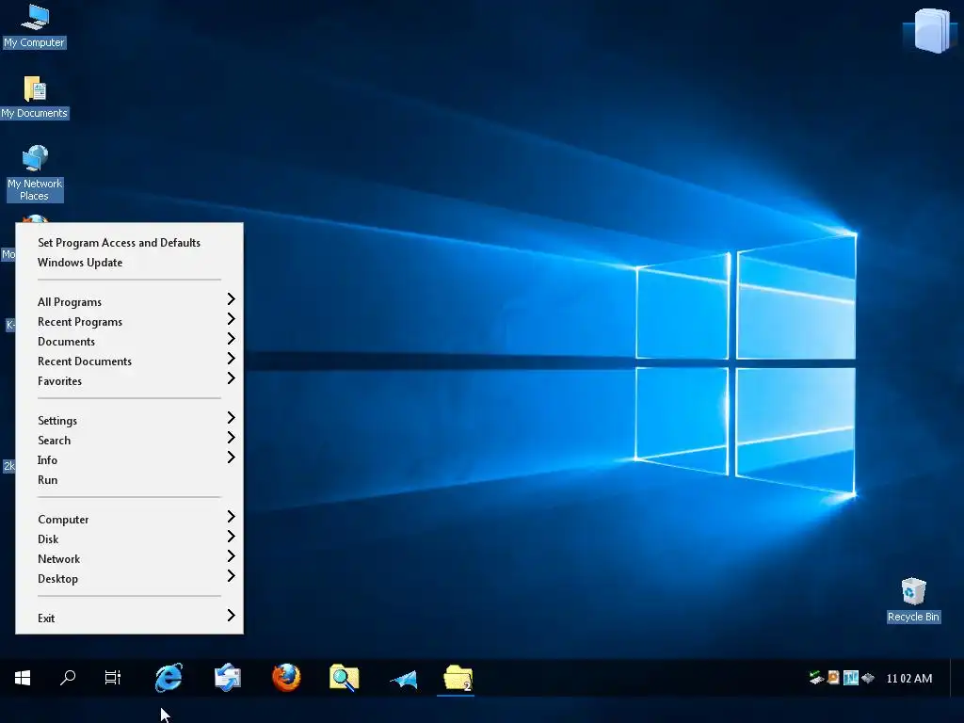This screenshot has height=723, width=964.
Task: Open the mail envelope app on taskbar
Action: pyautogui.click(x=228, y=678)
